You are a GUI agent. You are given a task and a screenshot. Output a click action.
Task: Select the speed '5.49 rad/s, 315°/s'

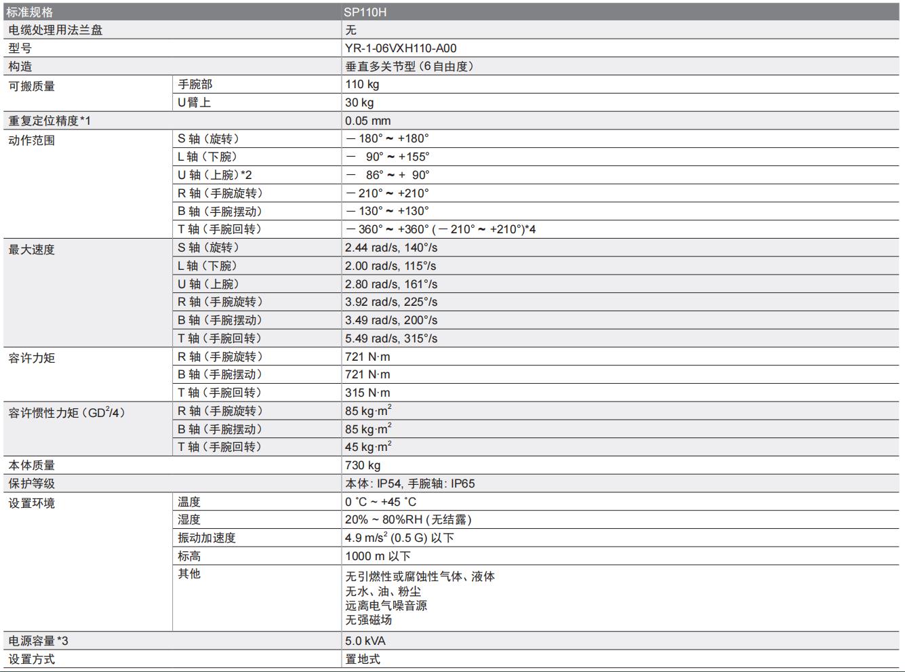pyautogui.click(x=391, y=338)
